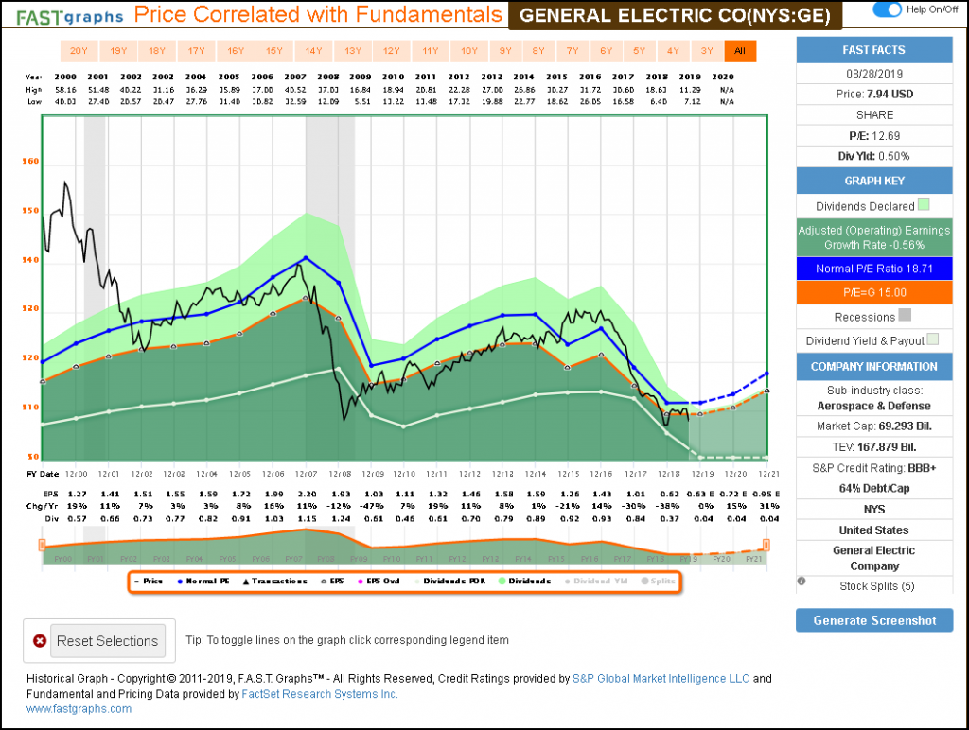Enable Splits markers in legend

click(658, 581)
